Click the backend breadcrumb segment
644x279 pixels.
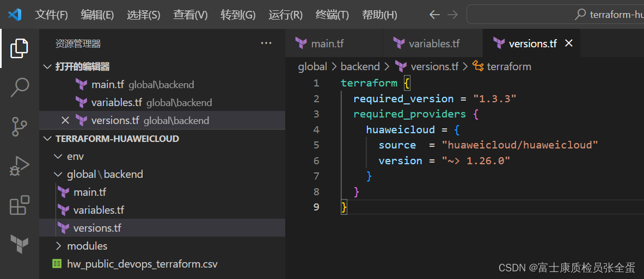click(360, 66)
